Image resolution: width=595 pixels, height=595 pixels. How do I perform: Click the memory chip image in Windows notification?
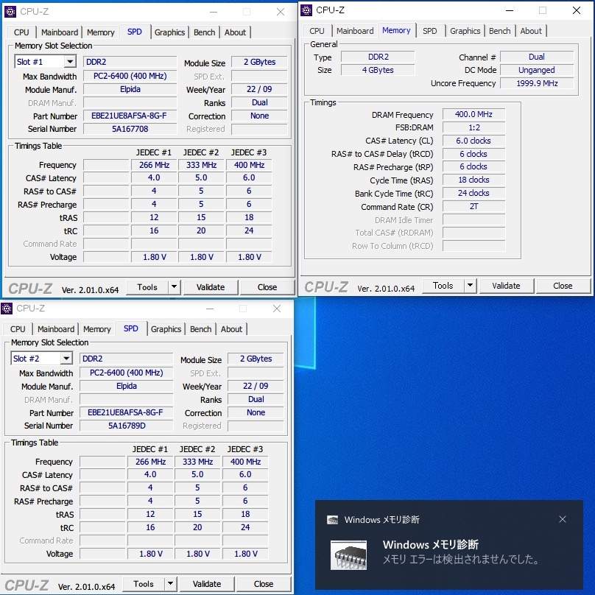point(348,555)
